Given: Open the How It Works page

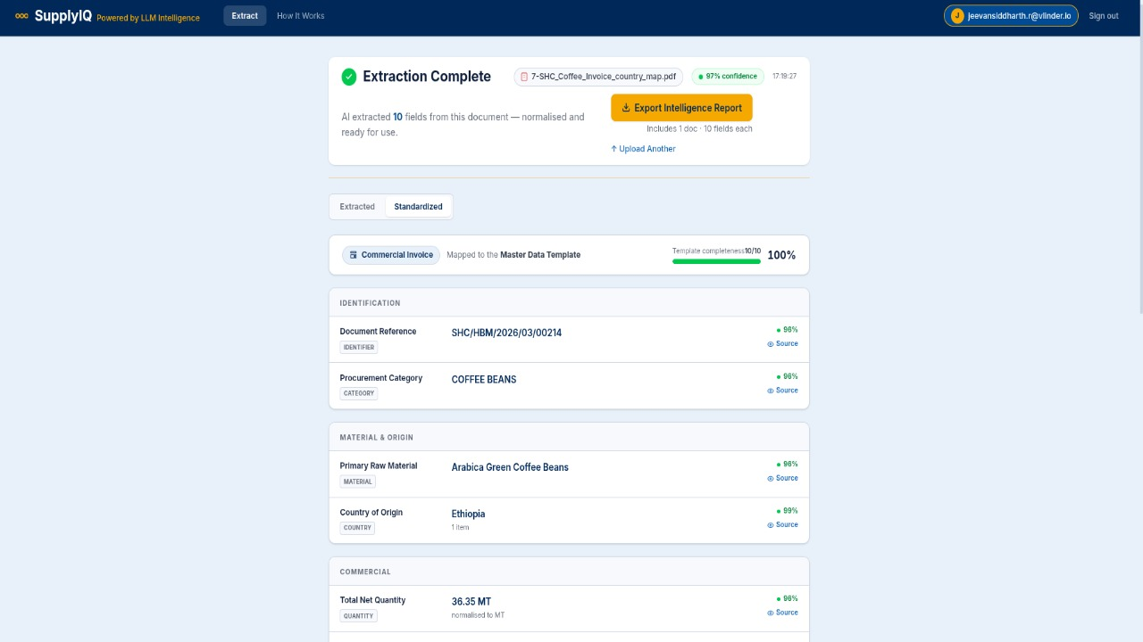Looking at the screenshot, I should (x=301, y=16).
